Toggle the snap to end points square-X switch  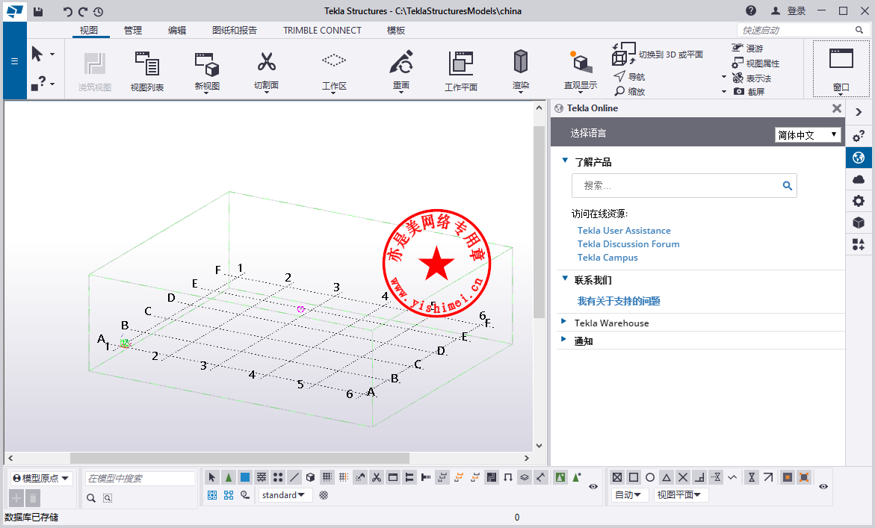(x=617, y=477)
